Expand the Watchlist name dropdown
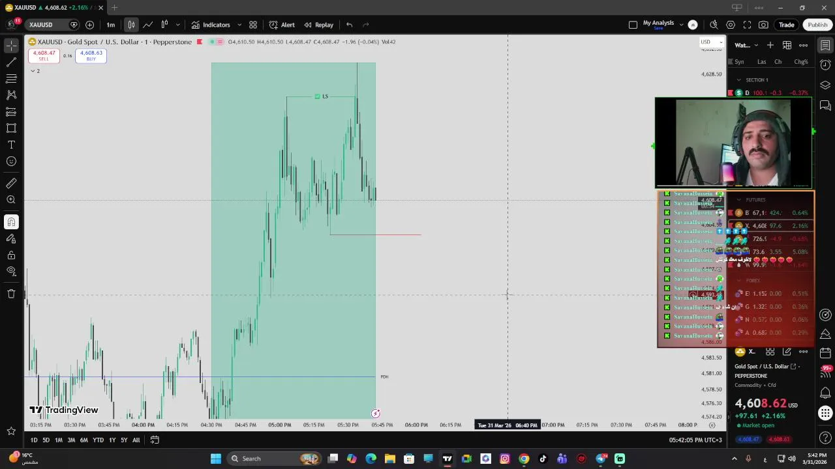 [746, 45]
